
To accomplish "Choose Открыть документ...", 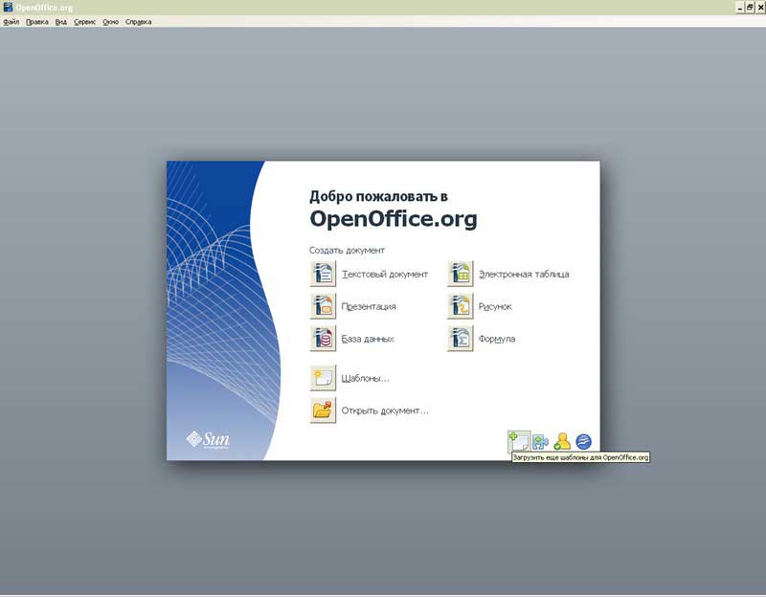I will (x=385, y=410).
